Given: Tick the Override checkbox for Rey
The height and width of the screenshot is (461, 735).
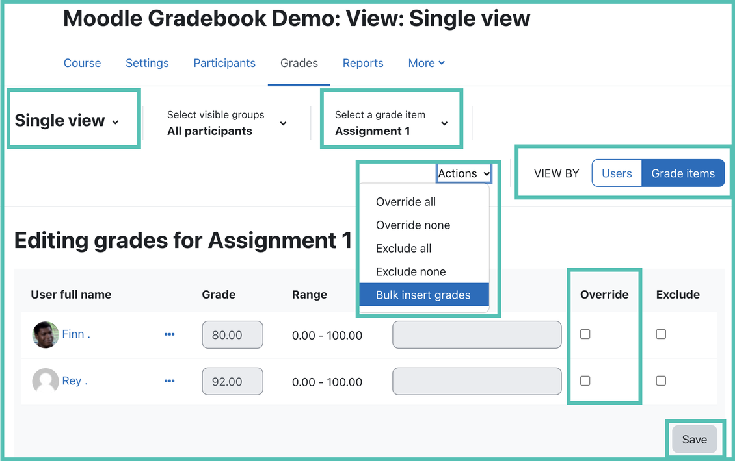Looking at the screenshot, I should (x=585, y=381).
